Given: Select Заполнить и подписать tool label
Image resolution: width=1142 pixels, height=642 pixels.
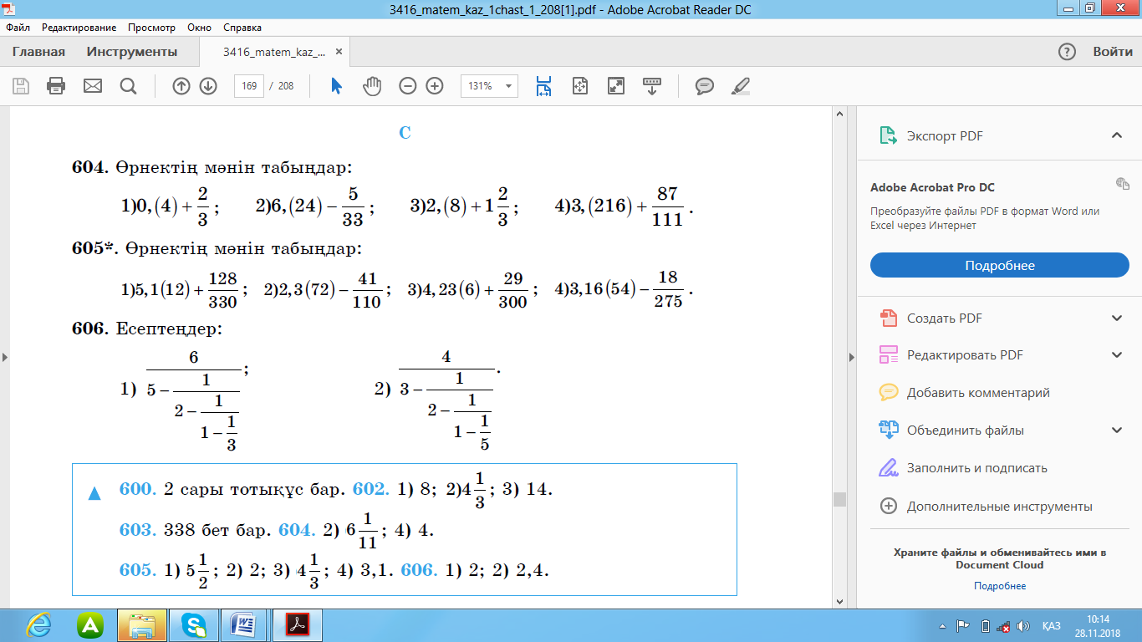Looking at the screenshot, I should click(977, 468).
